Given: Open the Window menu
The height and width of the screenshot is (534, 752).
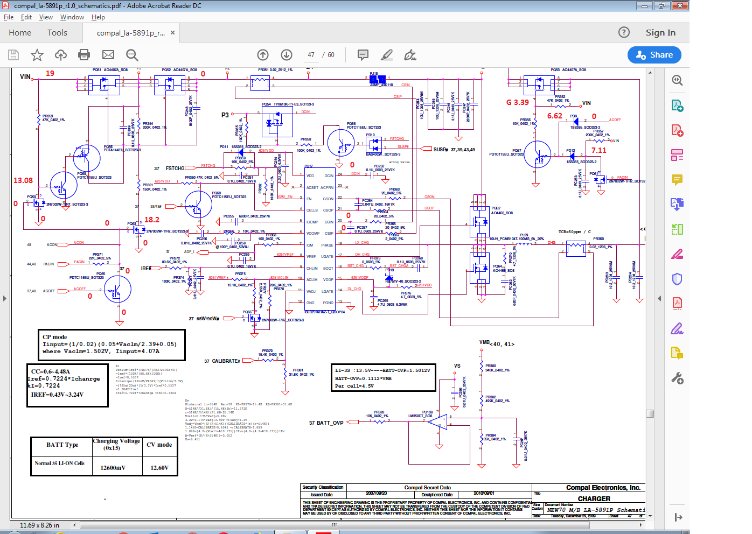Looking at the screenshot, I should [x=72, y=17].
